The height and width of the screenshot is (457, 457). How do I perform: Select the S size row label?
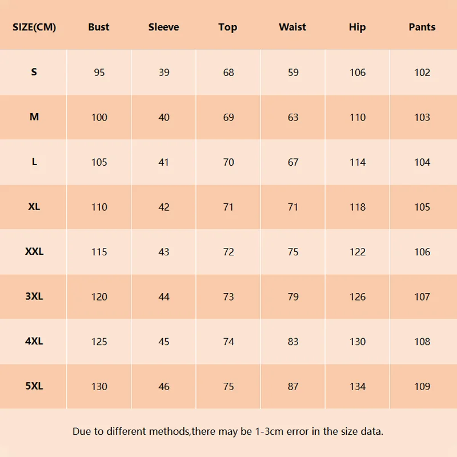coord(34,72)
